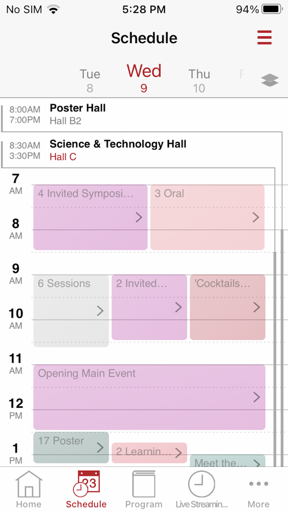This screenshot has width=288, height=511.
Task: Open the Opening Main Event chevron
Action: tap(257, 397)
